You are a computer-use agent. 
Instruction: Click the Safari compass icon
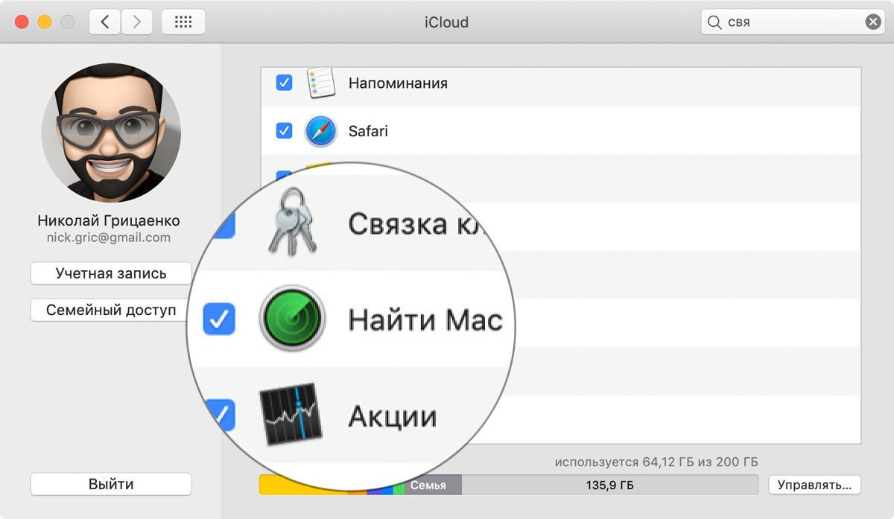coord(321,131)
